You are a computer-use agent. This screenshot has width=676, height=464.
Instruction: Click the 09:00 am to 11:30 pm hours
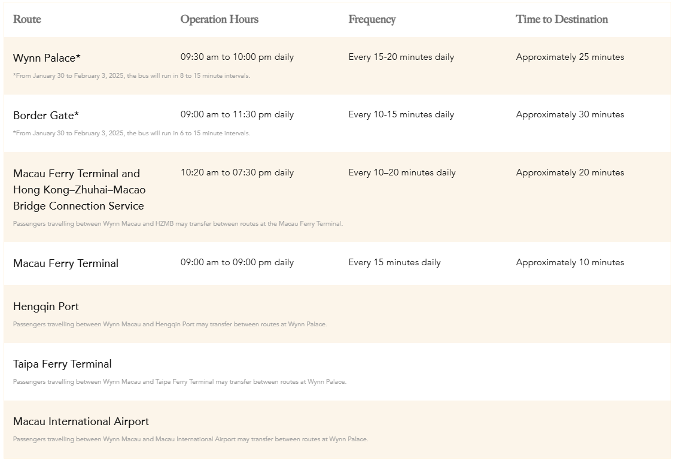(x=237, y=114)
